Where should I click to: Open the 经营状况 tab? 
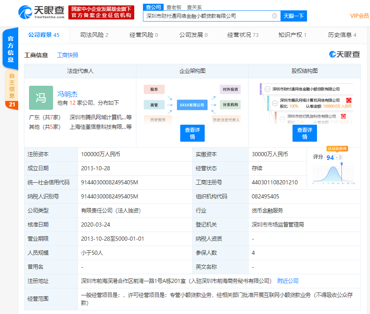click(x=239, y=35)
